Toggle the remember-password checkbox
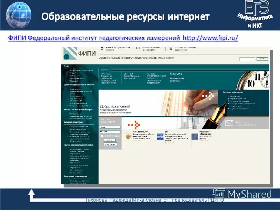Screen dimensions: 280x210 pos(102,136)
